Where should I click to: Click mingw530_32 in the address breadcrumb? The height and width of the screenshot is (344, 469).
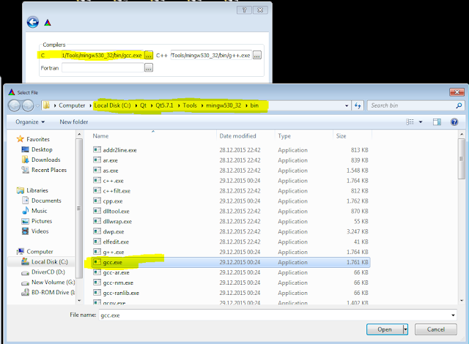(224, 105)
